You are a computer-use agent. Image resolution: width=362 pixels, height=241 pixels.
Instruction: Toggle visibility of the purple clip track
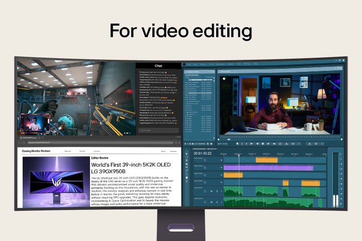pos(221,167)
